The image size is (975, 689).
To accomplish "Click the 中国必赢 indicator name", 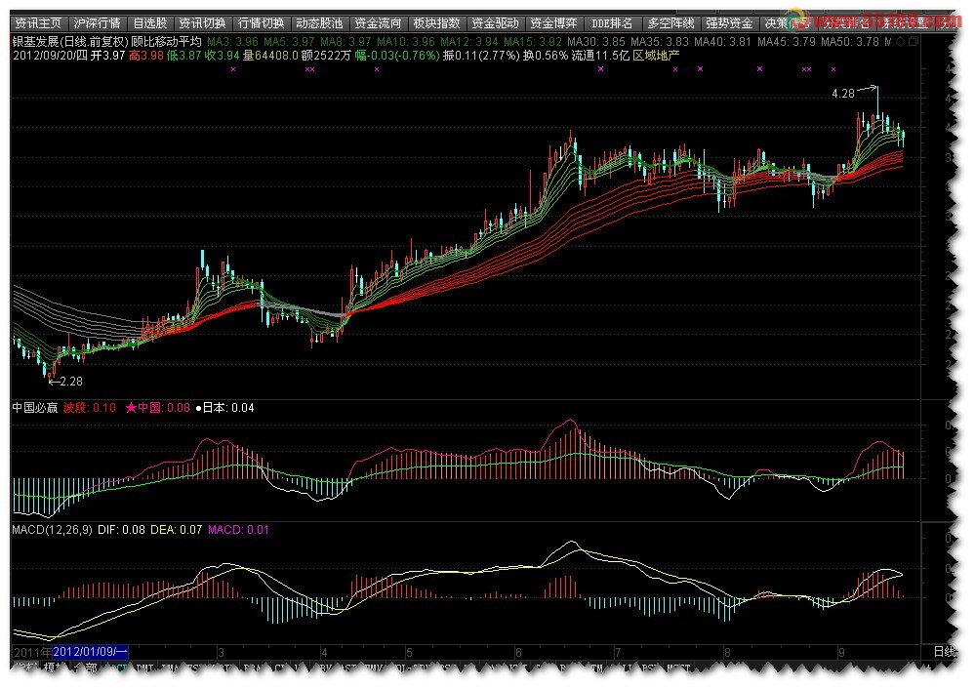I will (35, 408).
